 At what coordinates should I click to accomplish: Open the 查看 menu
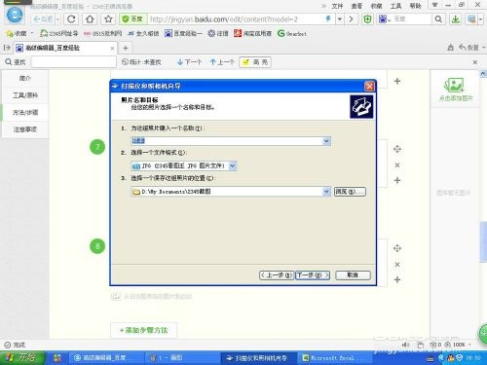(356, 6)
